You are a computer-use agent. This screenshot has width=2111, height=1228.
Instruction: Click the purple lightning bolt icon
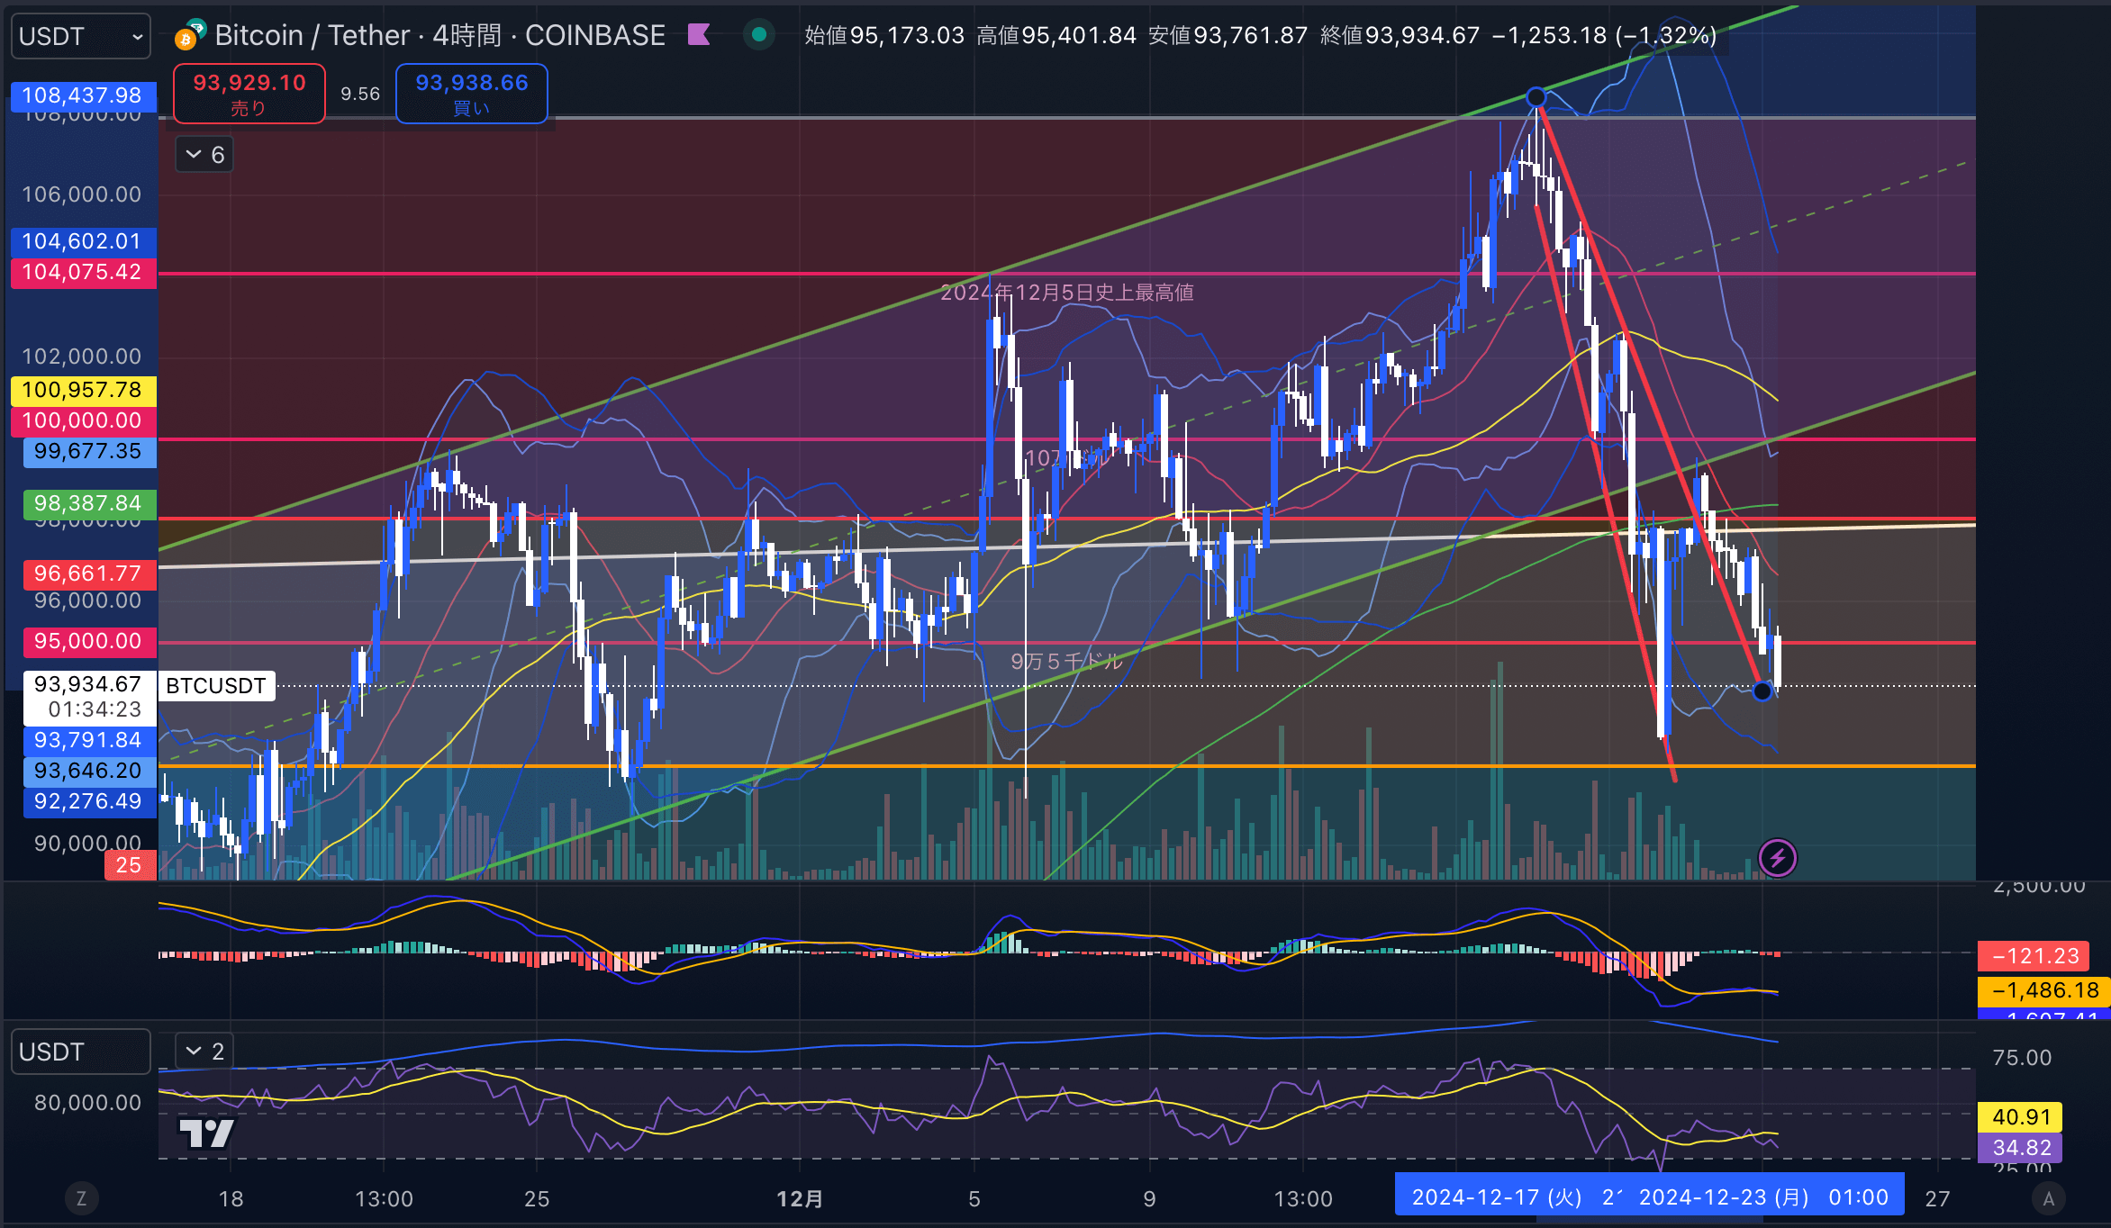[1778, 858]
